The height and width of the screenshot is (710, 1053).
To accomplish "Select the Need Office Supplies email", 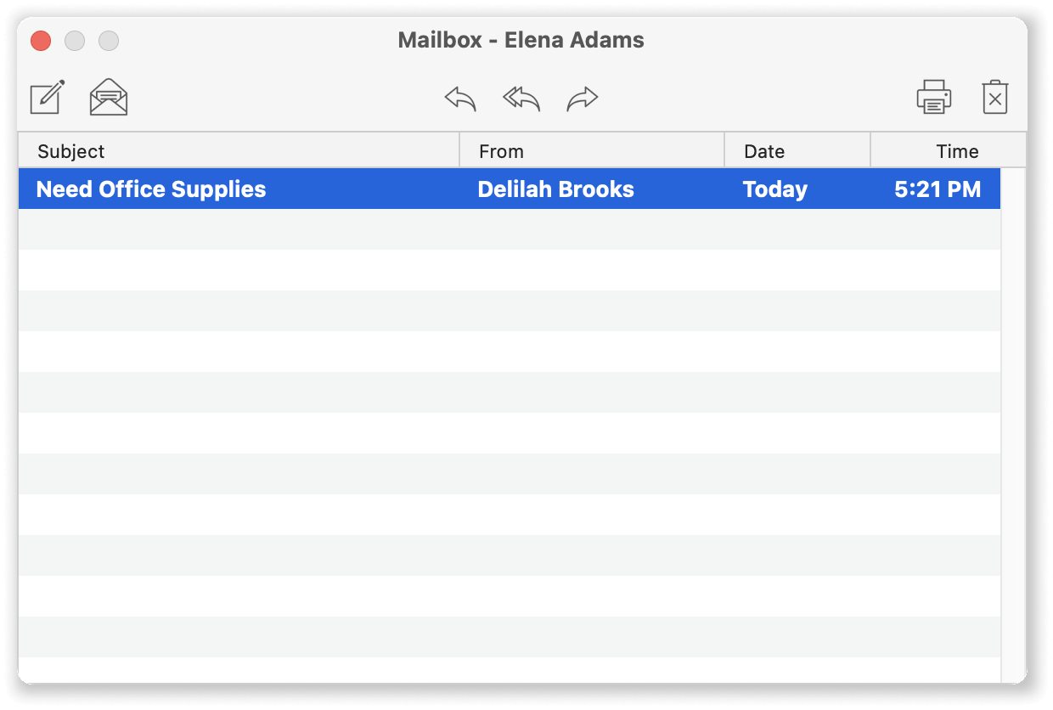I will point(510,189).
